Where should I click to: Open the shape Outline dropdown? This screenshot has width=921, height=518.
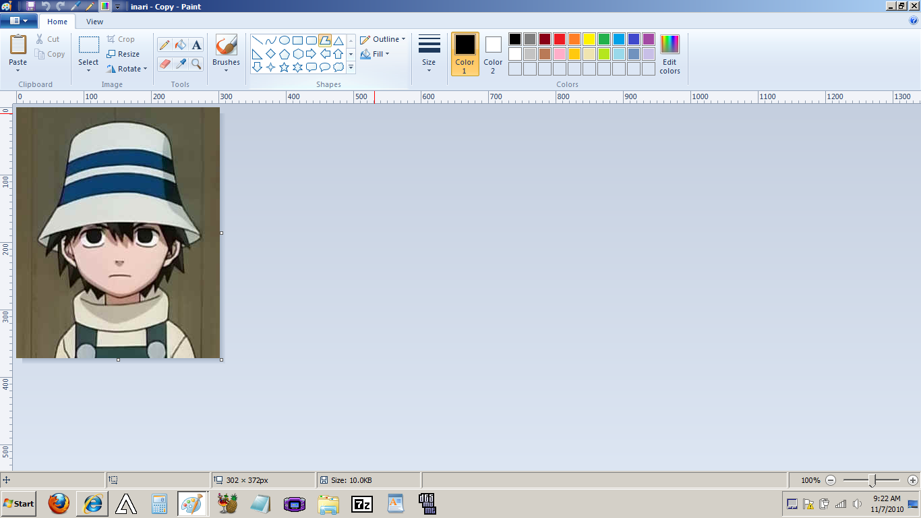(x=383, y=39)
